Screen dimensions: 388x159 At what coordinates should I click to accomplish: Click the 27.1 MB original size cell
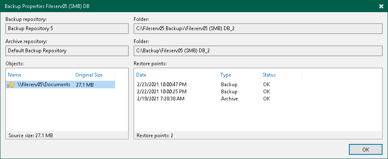pyautogui.click(x=85, y=85)
